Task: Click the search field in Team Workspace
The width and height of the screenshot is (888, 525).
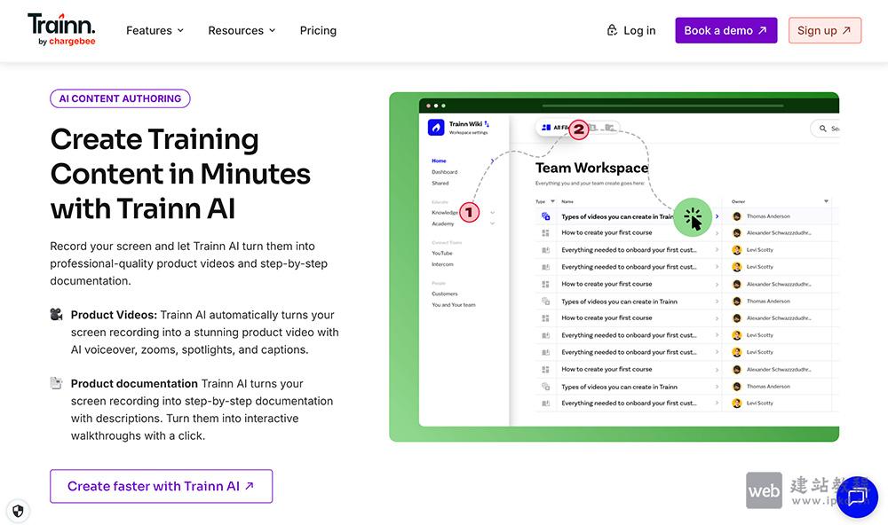Action: click(826, 129)
